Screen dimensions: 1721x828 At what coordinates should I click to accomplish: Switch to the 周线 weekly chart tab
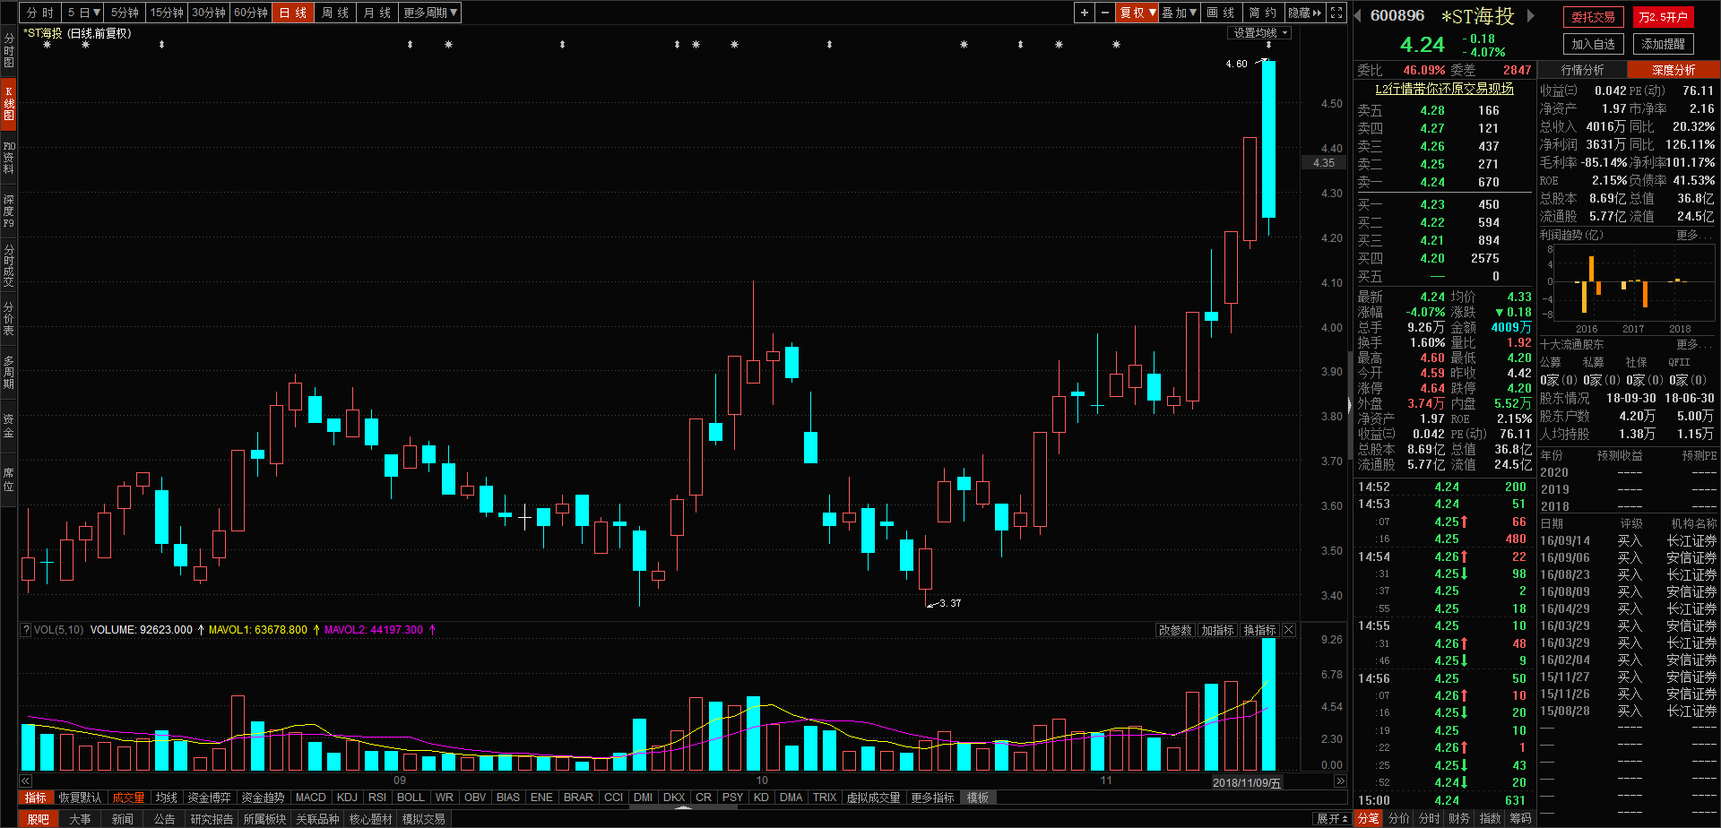coord(334,13)
